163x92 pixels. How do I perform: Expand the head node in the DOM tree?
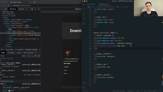3,16
